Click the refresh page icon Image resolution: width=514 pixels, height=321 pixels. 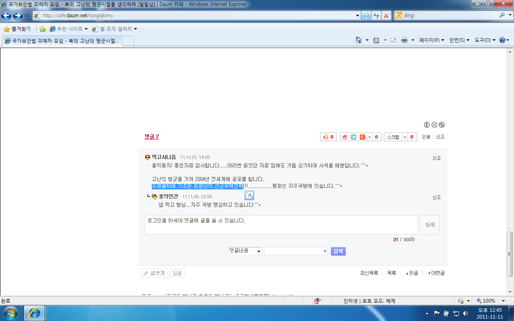pyautogui.click(x=376, y=16)
